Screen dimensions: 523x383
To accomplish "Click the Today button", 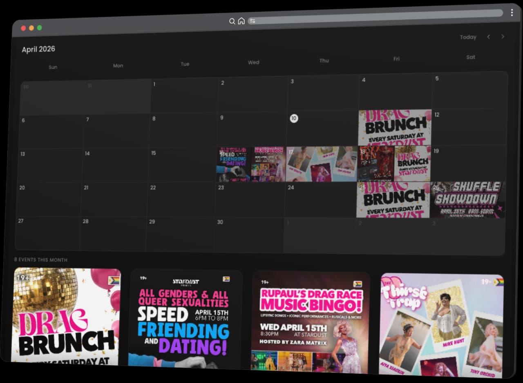I will (468, 37).
